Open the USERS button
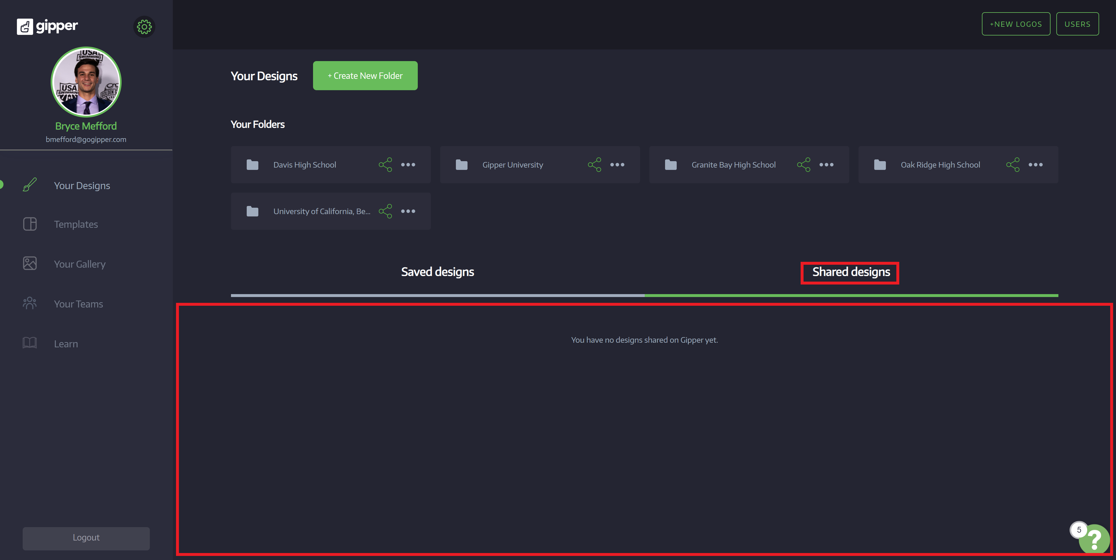Screen dimensions: 1116x560 click(x=1077, y=24)
